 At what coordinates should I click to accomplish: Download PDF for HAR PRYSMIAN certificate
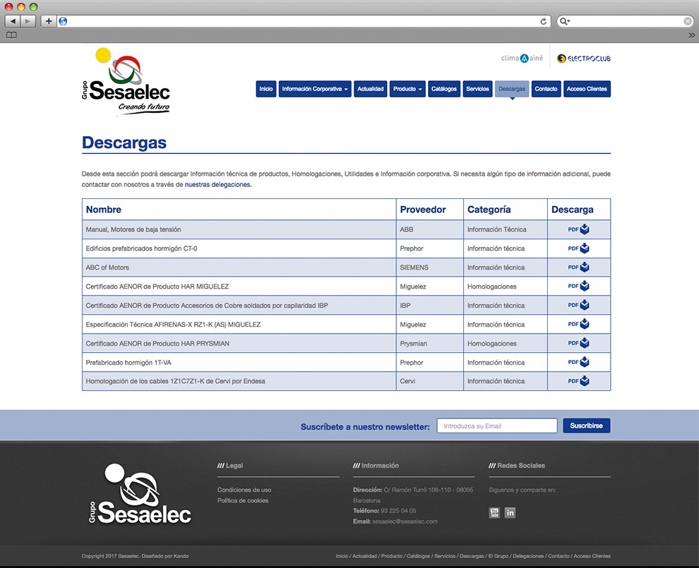[578, 344]
